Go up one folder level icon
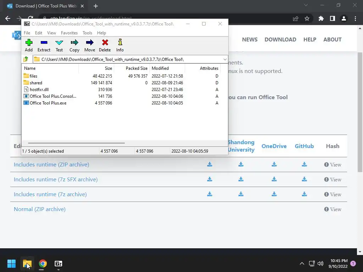 point(26,59)
